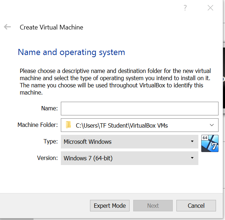Viewport: 225px width, 220px height.
Task: Click the Windows 7 64-bit OS icon
Action: (x=210, y=143)
